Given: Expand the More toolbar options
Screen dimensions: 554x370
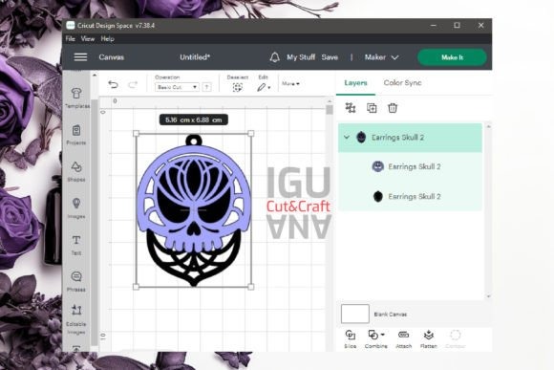Looking at the screenshot, I should click(290, 84).
